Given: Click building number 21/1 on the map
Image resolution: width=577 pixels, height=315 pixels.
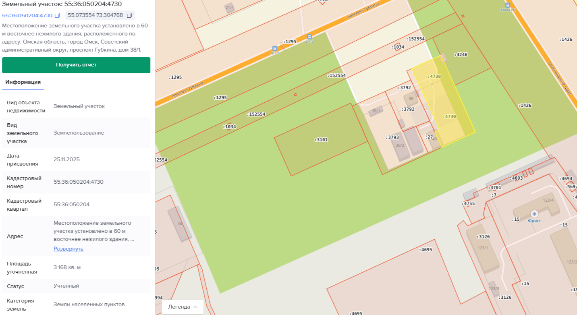Looking at the screenshot, I should tap(230, 8).
